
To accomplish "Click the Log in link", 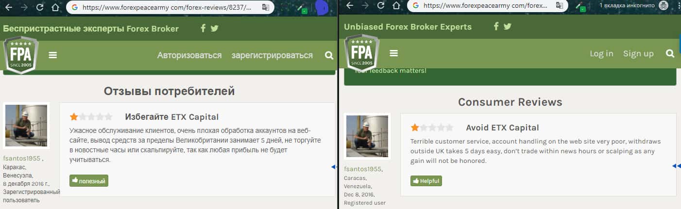I will (601, 53).
